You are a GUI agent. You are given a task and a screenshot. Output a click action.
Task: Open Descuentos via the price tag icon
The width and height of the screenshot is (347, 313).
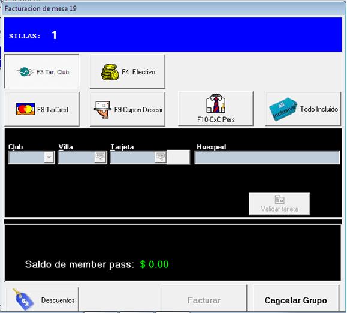pos(23,299)
